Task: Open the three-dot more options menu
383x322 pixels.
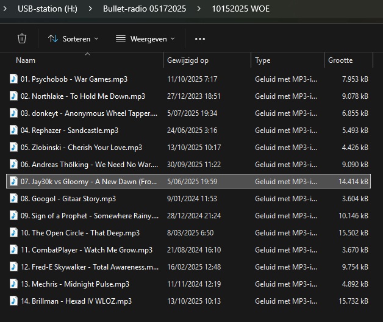Action: click(x=200, y=39)
